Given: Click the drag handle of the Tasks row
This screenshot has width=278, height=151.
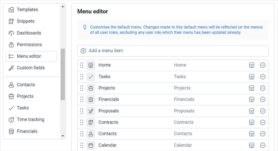Looking at the screenshot, I should tap(82, 77).
